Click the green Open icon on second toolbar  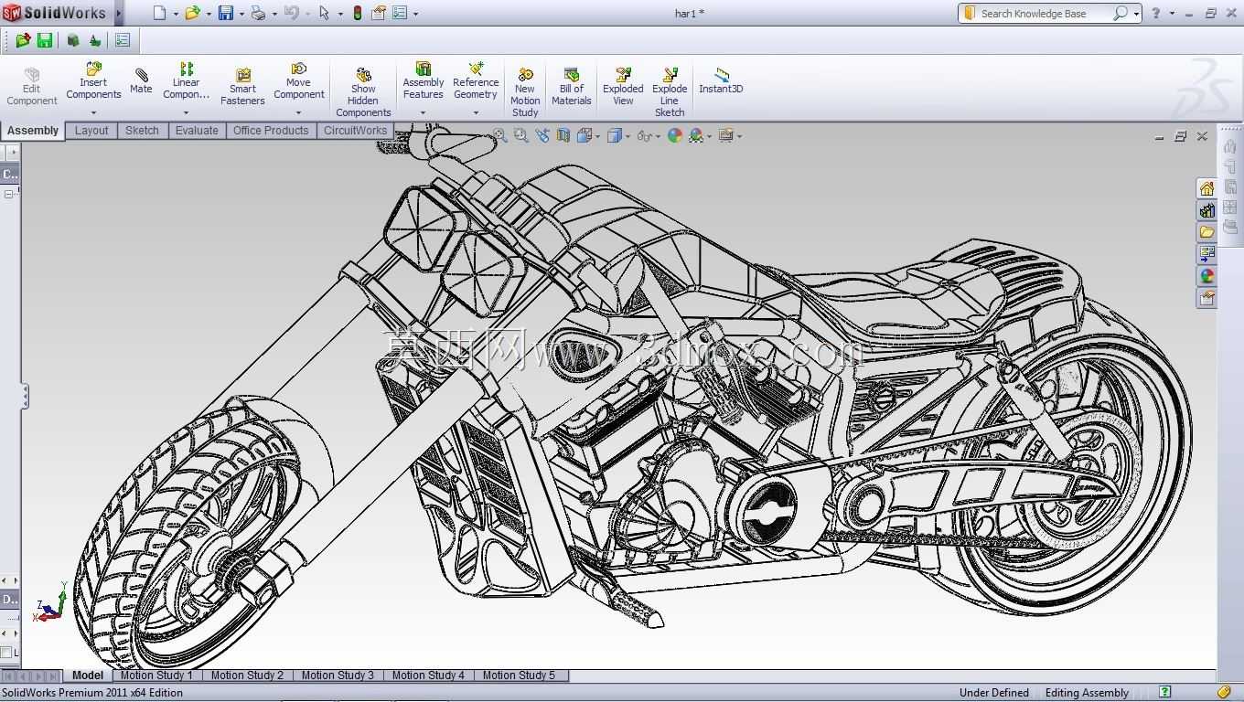(x=23, y=40)
